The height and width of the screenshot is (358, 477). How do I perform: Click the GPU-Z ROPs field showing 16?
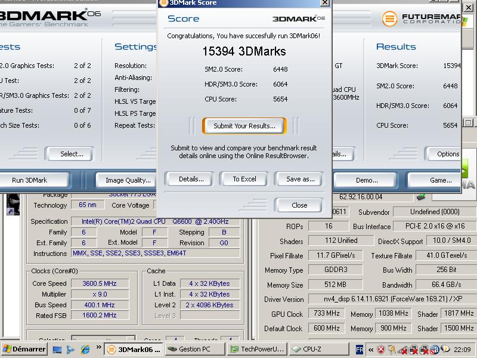pos(329,226)
